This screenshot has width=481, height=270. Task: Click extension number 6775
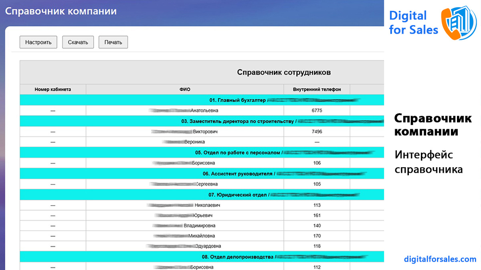(x=317, y=110)
